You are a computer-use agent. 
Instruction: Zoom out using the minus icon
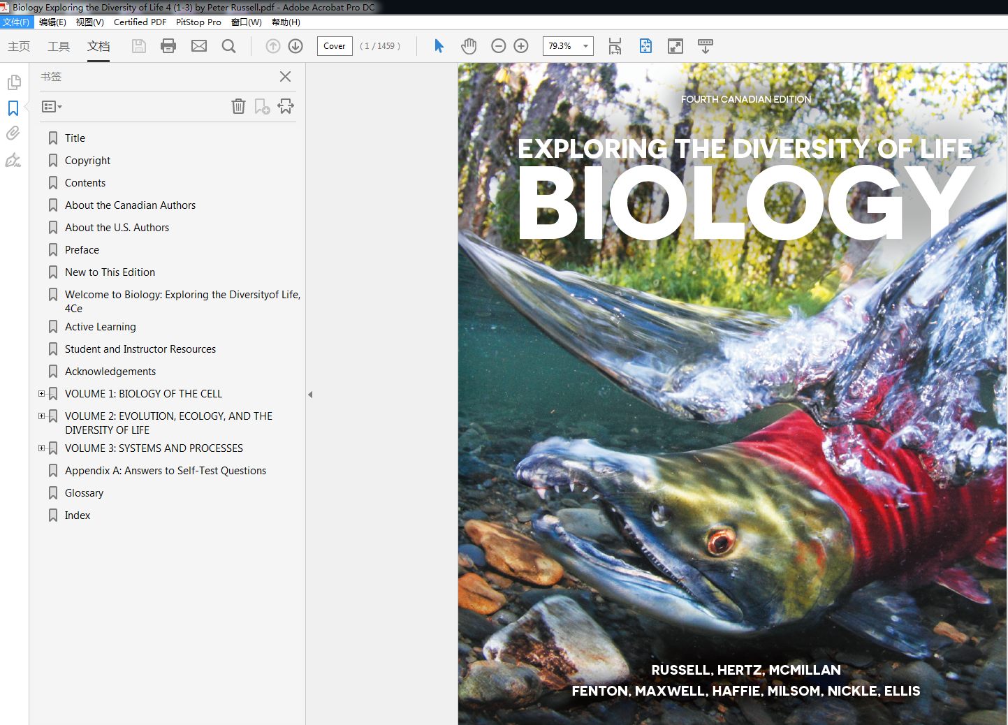[498, 45]
